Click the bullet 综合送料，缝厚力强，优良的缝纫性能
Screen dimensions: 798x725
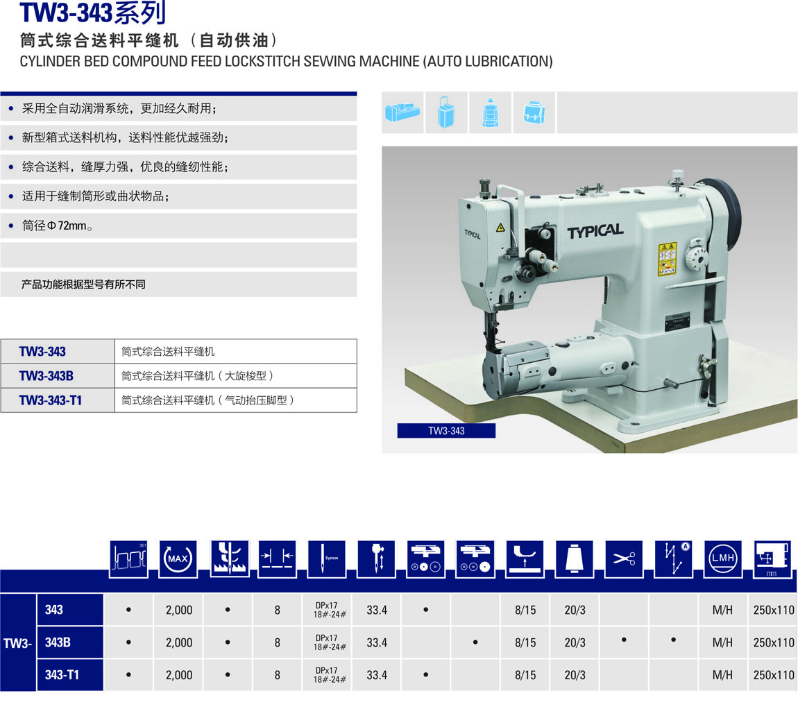tap(125, 167)
